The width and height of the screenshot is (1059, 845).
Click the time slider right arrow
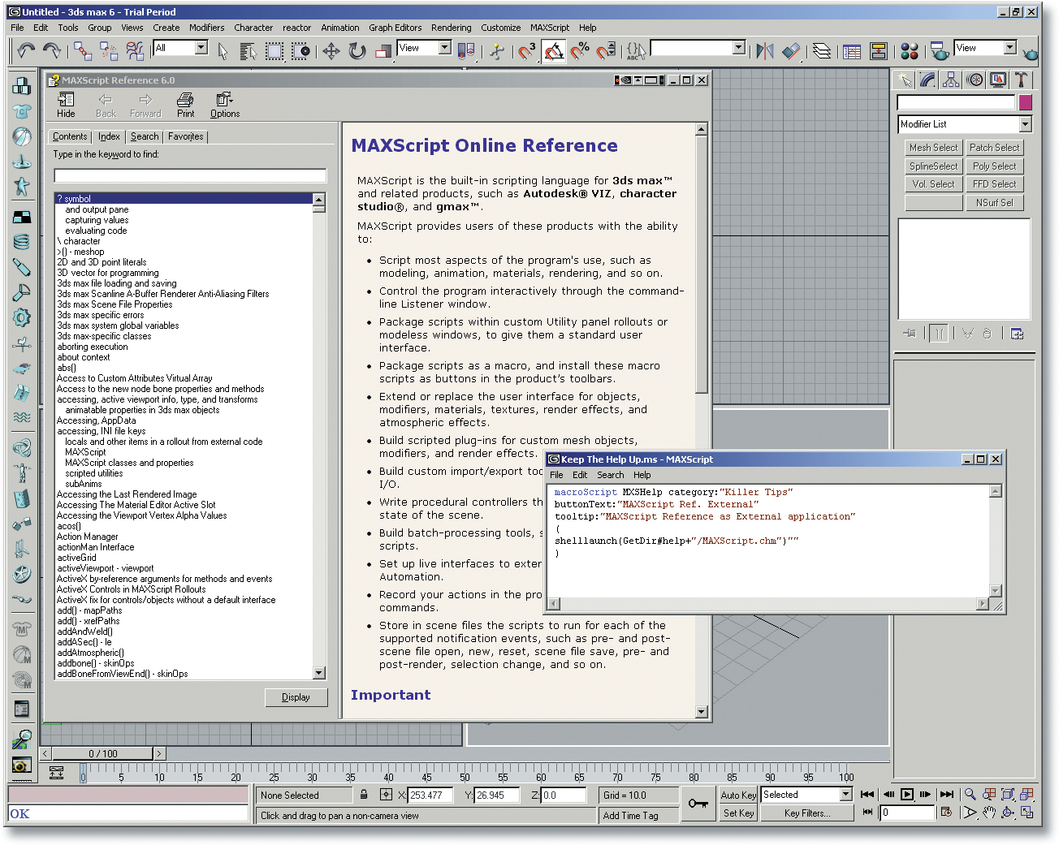point(159,754)
